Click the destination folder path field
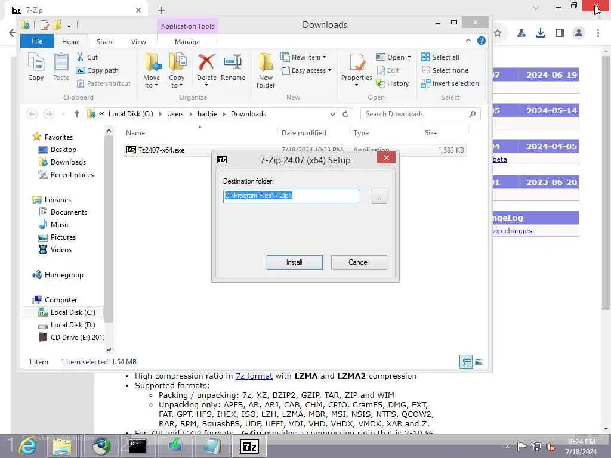This screenshot has height=458, width=611. tap(291, 196)
